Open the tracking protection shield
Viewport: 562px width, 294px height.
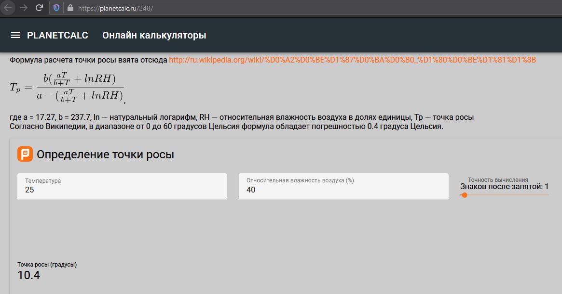(x=56, y=8)
